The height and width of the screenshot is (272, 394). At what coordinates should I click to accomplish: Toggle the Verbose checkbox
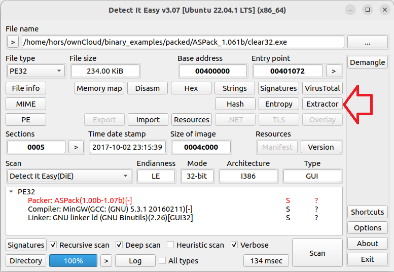(x=250, y=245)
